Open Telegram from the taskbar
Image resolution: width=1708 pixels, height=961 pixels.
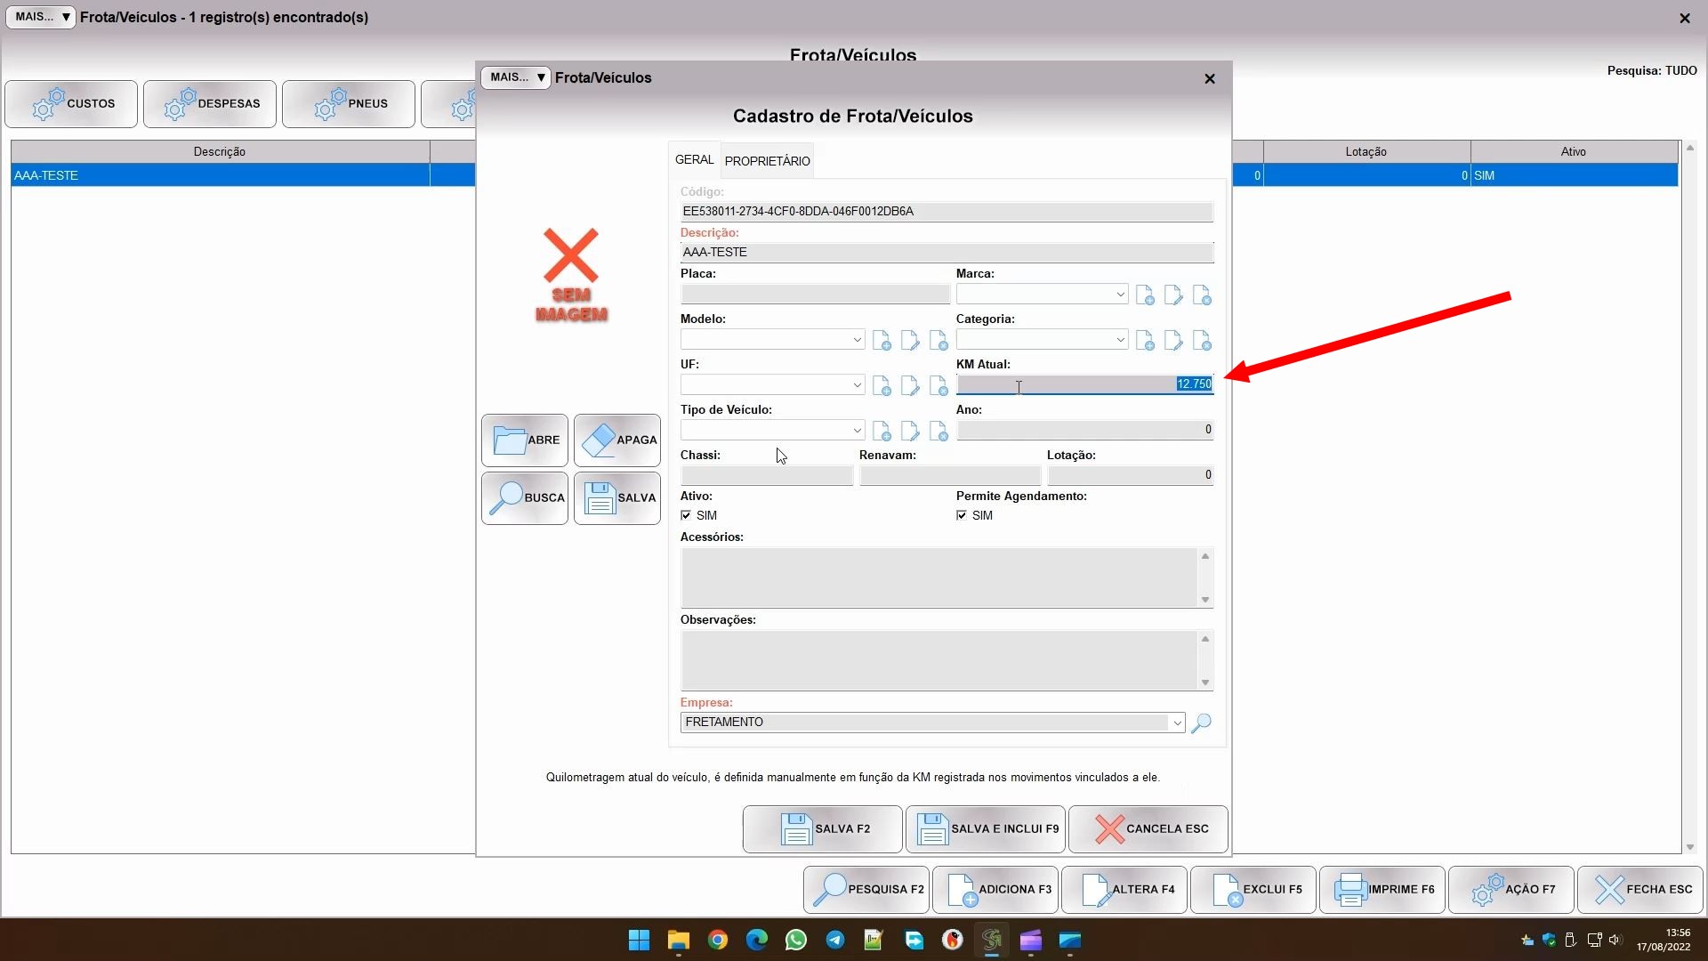pos(834,940)
